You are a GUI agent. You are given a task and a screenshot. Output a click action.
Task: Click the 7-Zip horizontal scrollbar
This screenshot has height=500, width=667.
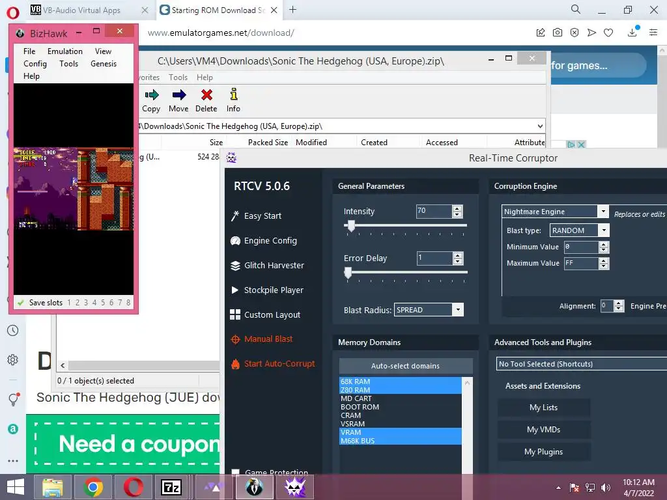tap(143, 365)
